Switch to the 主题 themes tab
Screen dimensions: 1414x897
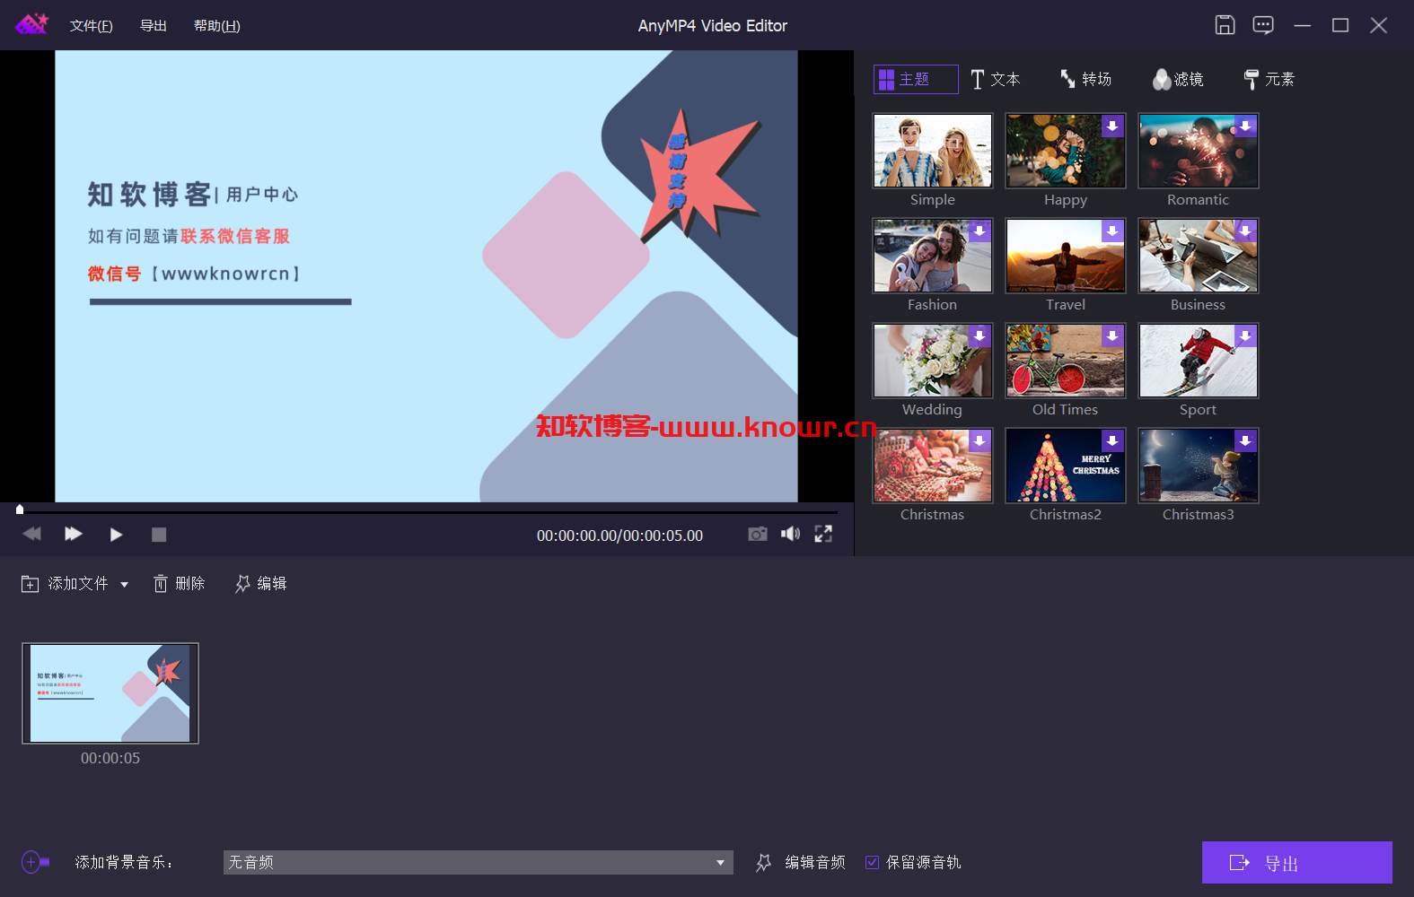916,79
